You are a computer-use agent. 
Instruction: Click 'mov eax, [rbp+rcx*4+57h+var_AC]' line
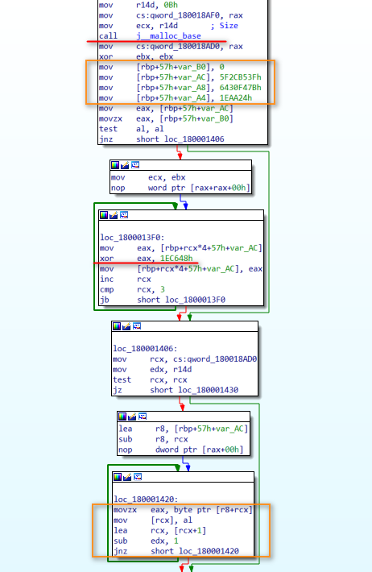point(181,248)
